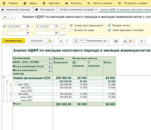
Task: Select the Анализ НДФЛ по месяцам tab
Action: (125, 10)
